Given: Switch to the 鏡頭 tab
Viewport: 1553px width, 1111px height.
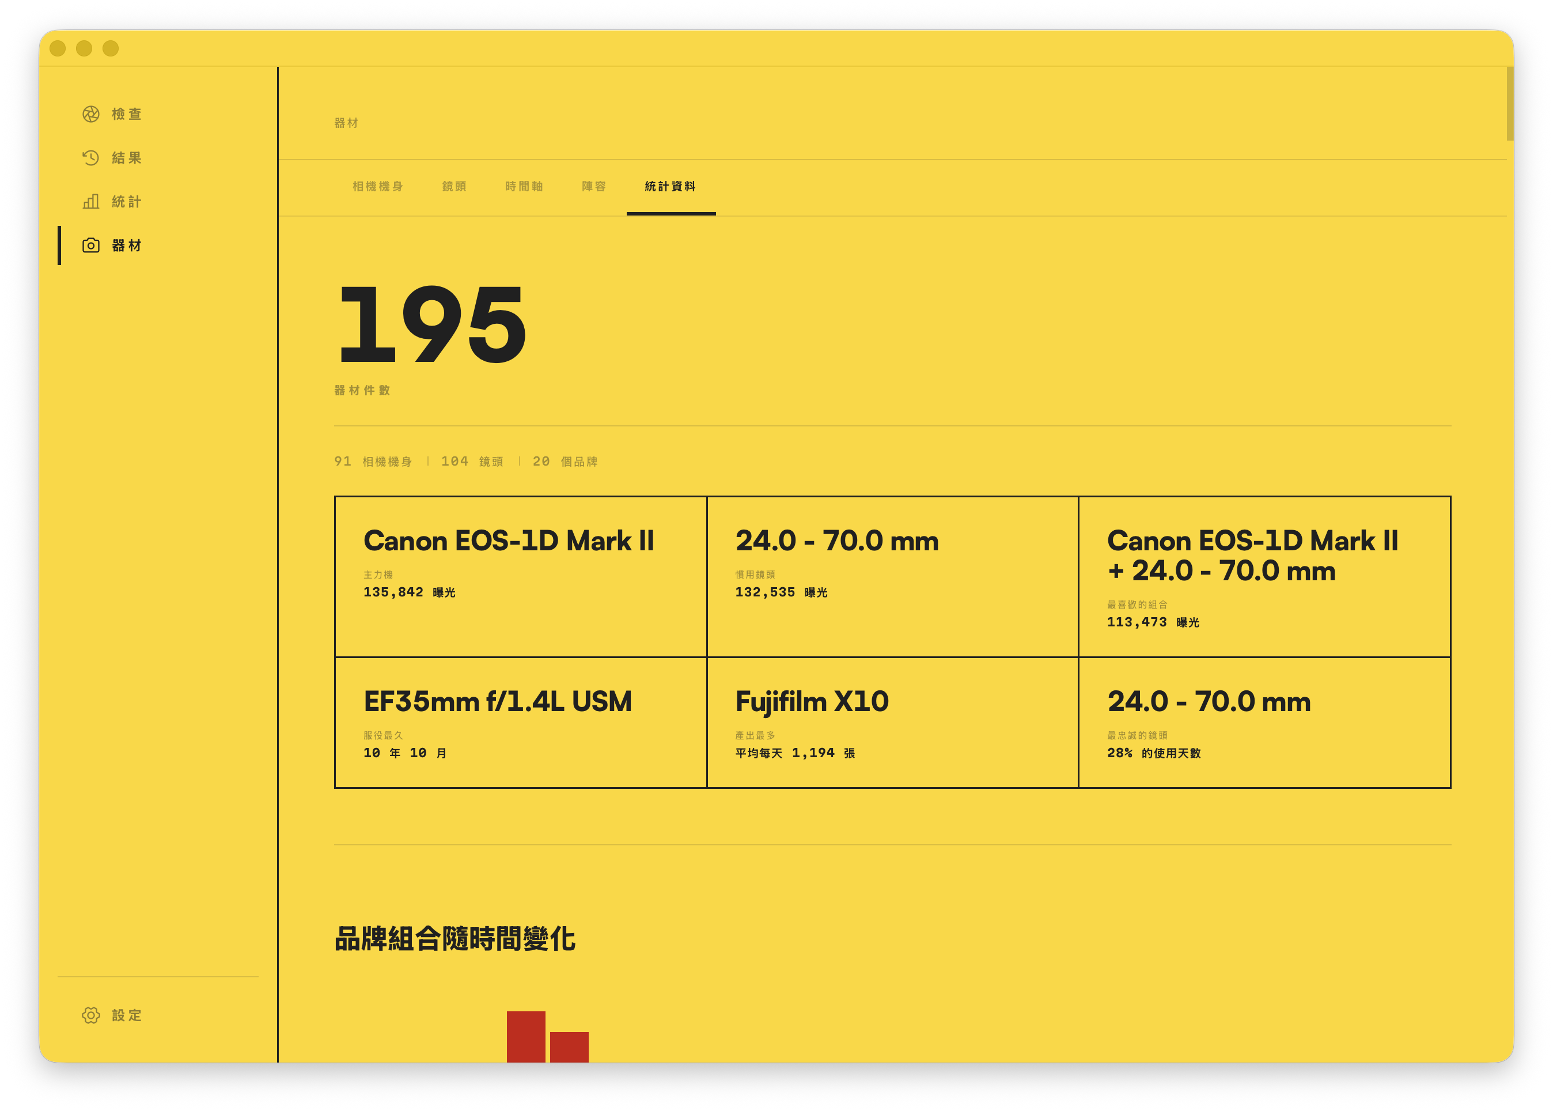Looking at the screenshot, I should click(x=454, y=186).
